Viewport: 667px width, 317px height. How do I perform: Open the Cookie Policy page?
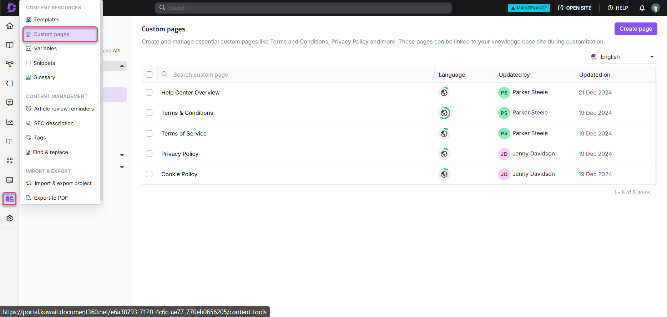pyautogui.click(x=179, y=174)
